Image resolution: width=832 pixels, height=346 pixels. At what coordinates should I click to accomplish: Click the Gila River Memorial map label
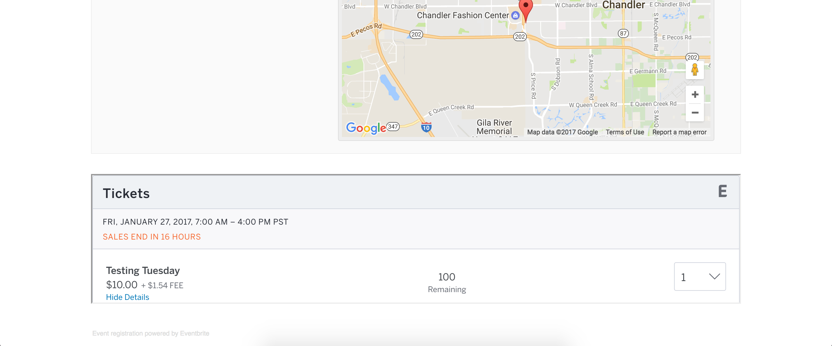(x=494, y=127)
